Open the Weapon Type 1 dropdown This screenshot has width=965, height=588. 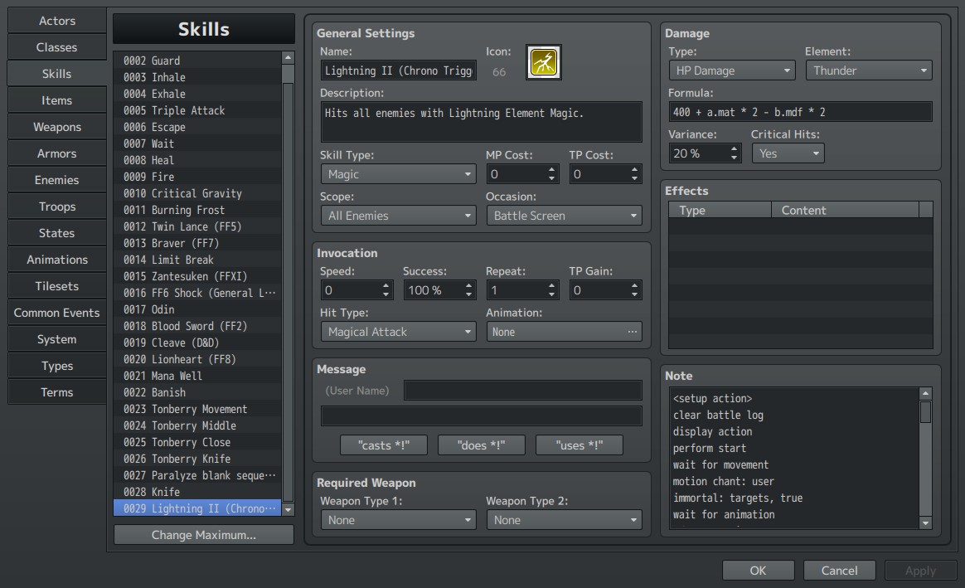pos(398,520)
